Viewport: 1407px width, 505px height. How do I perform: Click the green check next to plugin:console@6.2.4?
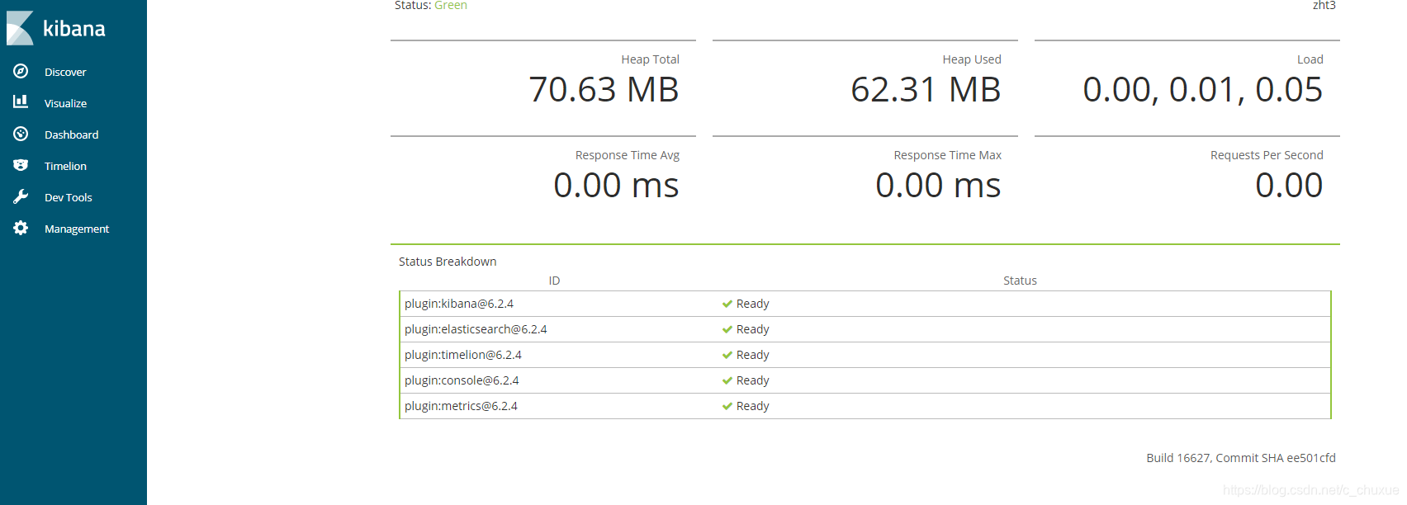coord(727,380)
